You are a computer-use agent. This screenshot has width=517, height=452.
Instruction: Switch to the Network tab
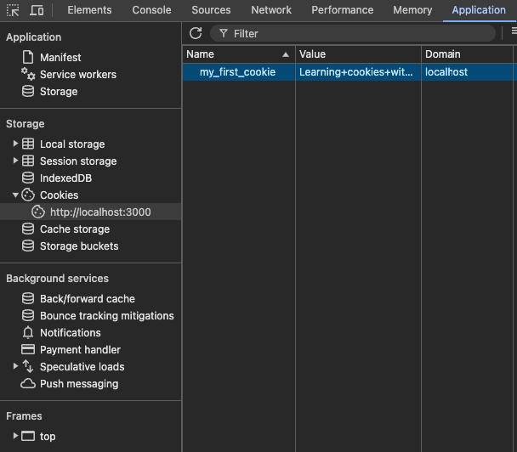[271, 10]
